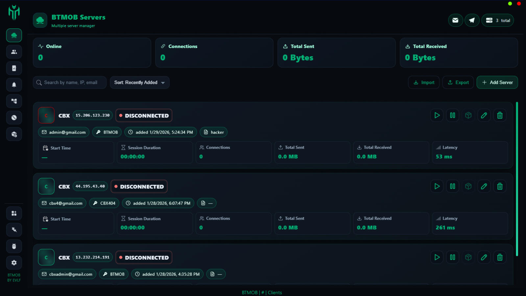The height and width of the screenshot is (296, 526).
Task: Start server 15.206.123.230 with play icon
Action: coord(437,115)
